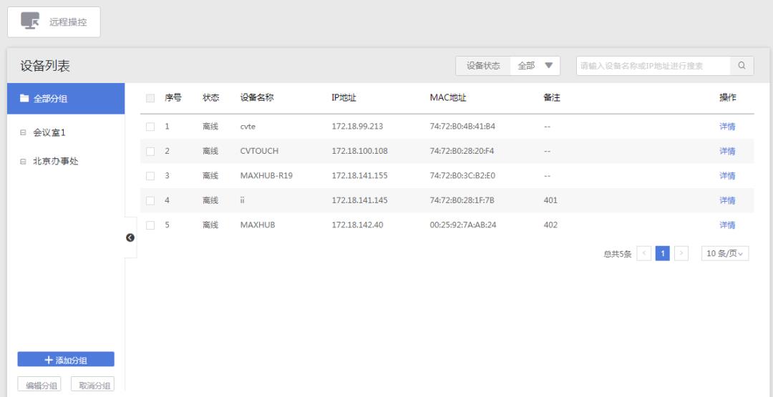Go to the previous page arrow

(x=643, y=254)
